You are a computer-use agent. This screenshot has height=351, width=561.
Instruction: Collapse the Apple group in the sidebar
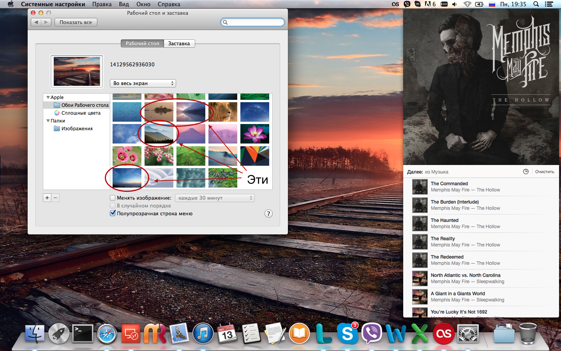[x=48, y=97]
